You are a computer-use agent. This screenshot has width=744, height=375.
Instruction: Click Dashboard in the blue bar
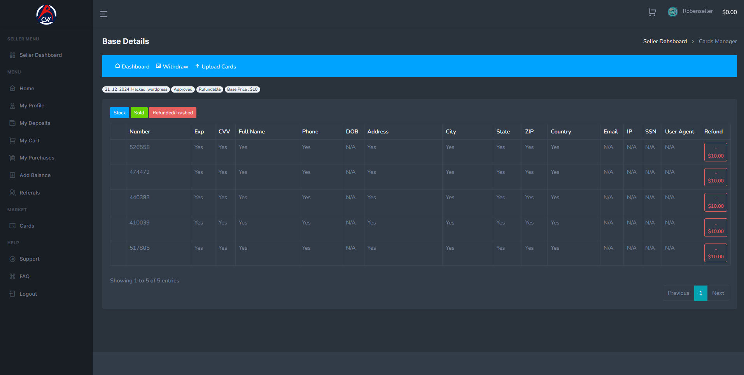coord(132,67)
